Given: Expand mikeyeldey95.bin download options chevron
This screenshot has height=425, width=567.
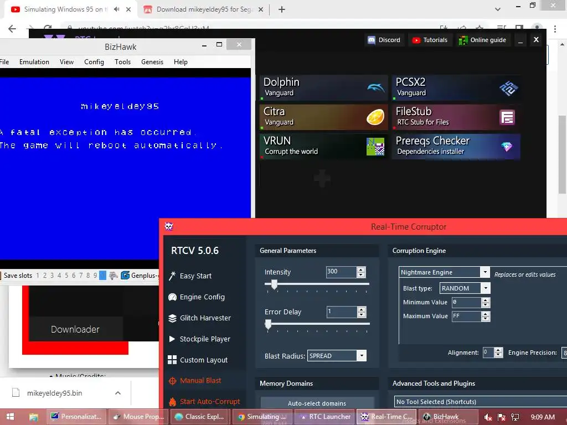Looking at the screenshot, I should 118,393.
